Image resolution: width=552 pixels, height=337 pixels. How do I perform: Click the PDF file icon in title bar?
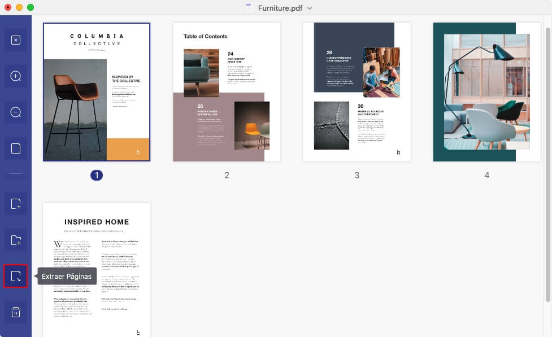tap(249, 7)
